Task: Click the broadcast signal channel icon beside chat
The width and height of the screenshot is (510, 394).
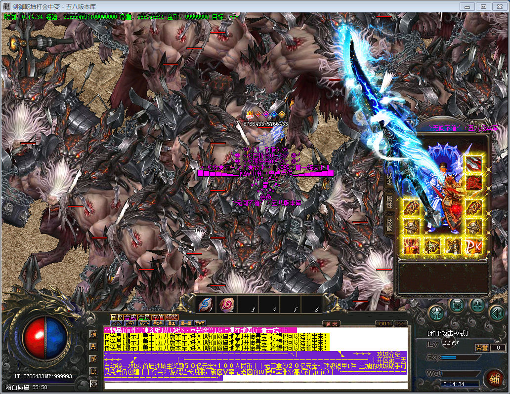Action: click(94, 384)
